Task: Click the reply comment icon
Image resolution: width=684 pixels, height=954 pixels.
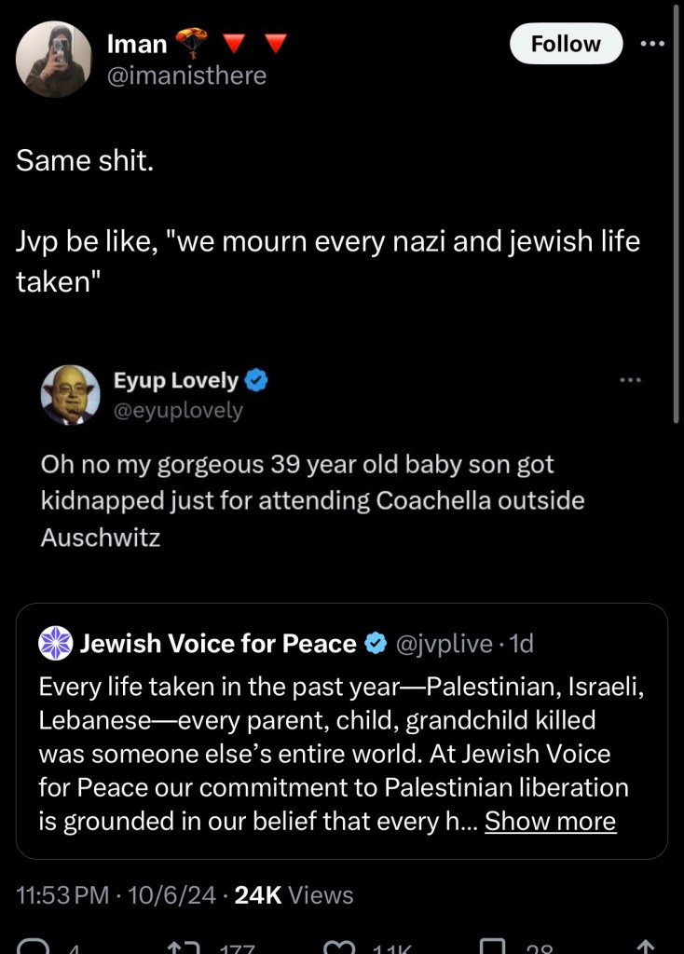Action: pos(35,947)
